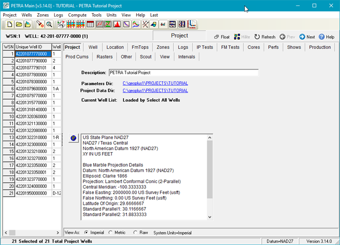The height and width of the screenshot is (245, 340).
Task: Open the Last menu
Action: pos(154,15)
